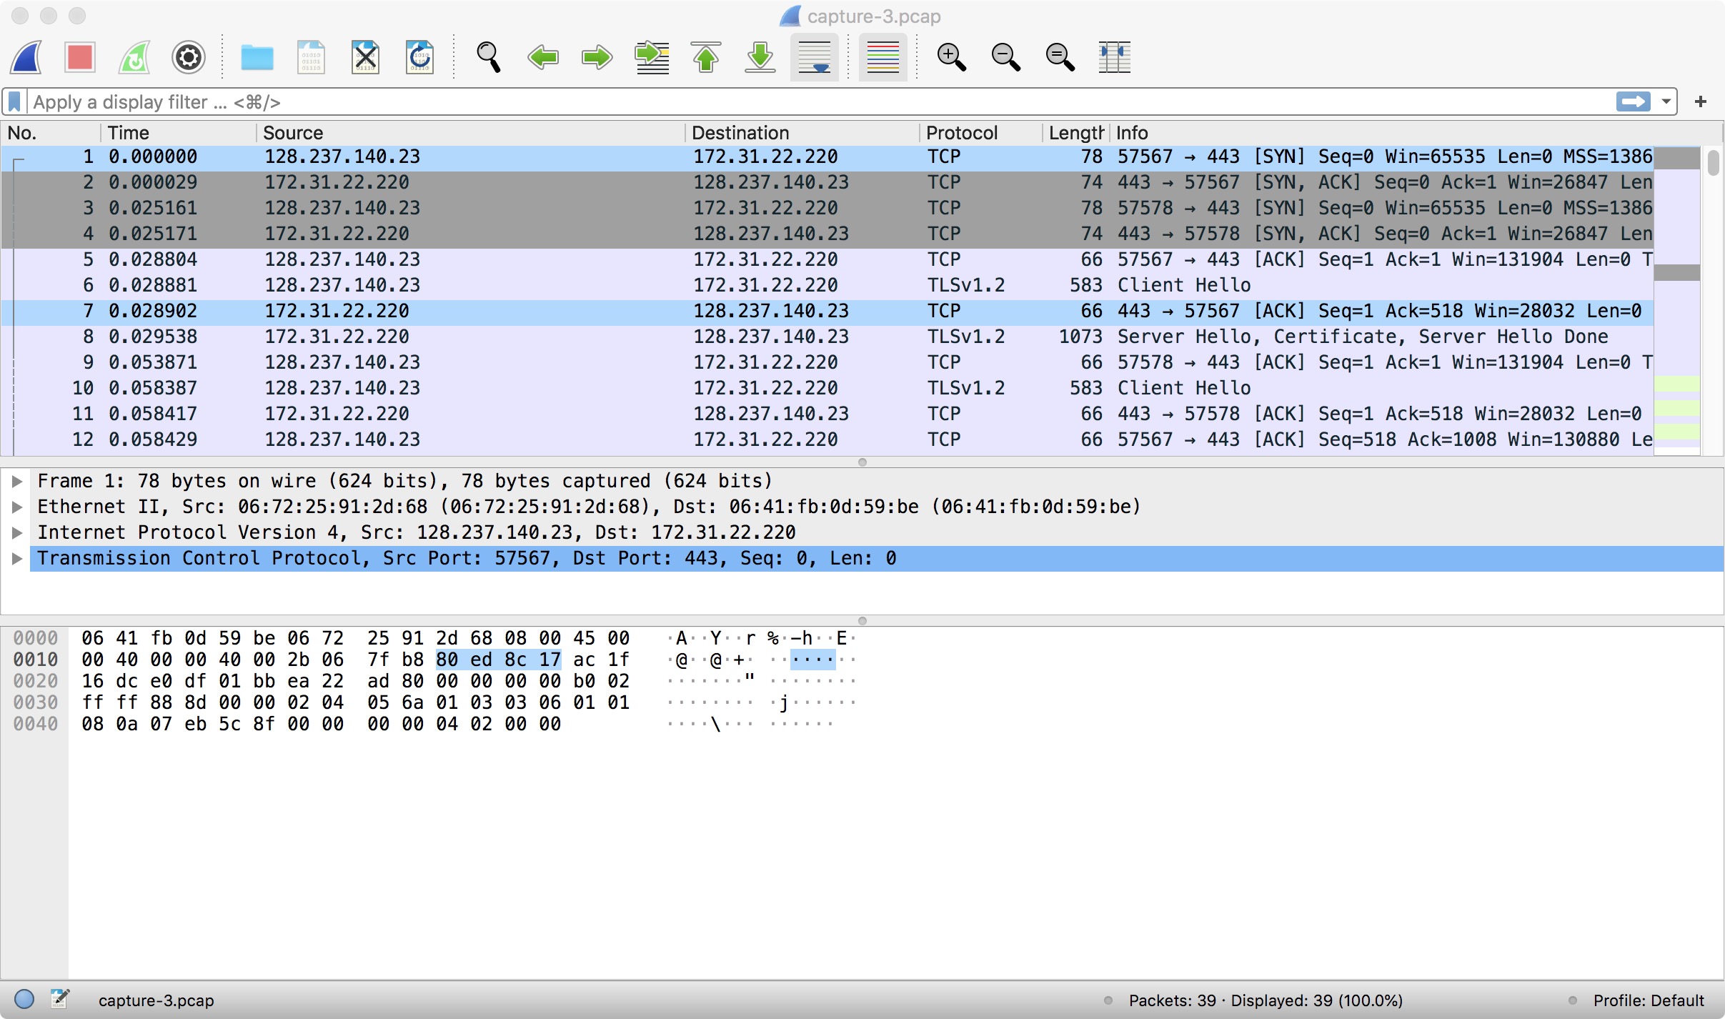The width and height of the screenshot is (1725, 1019).
Task: Select packet 3 at time 0.025161
Action: [827, 208]
